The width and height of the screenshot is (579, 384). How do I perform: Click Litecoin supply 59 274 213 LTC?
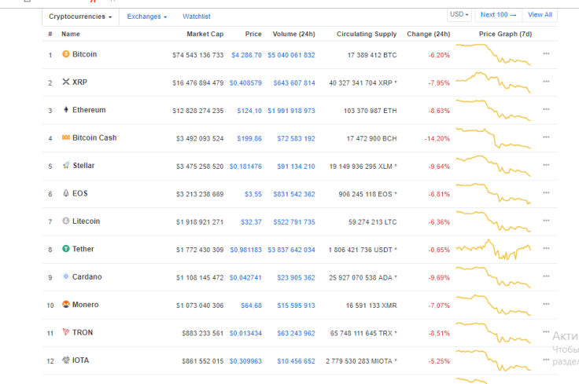[x=373, y=222]
